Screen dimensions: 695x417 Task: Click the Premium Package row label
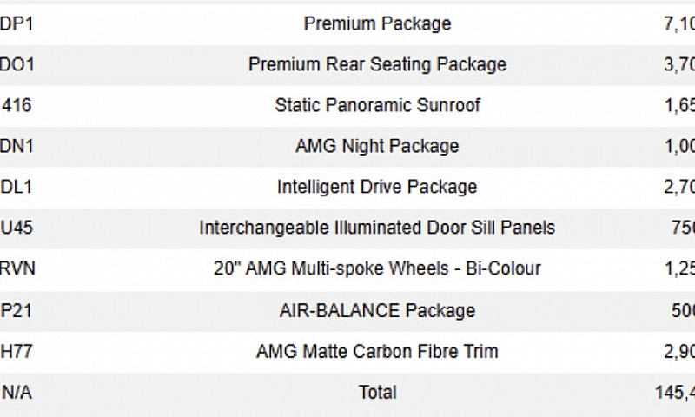(x=377, y=23)
